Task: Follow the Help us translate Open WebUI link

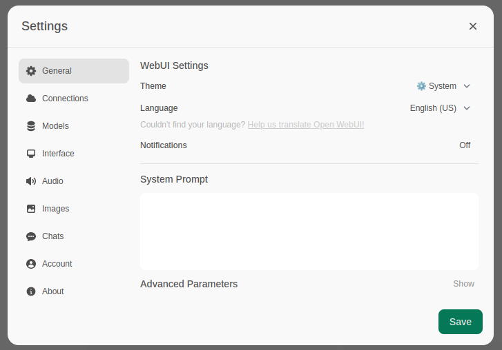Action: click(x=306, y=125)
